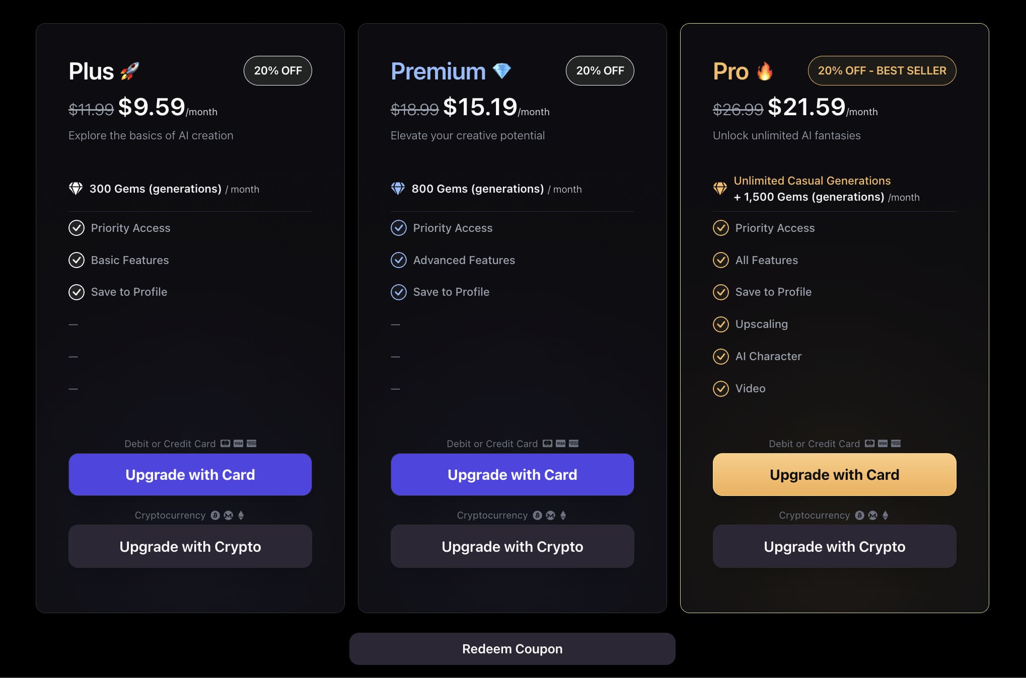Screen dimensions: 1026x678
Task: Click the 20% OFF - BEST SELLER badge
Action: coord(882,70)
